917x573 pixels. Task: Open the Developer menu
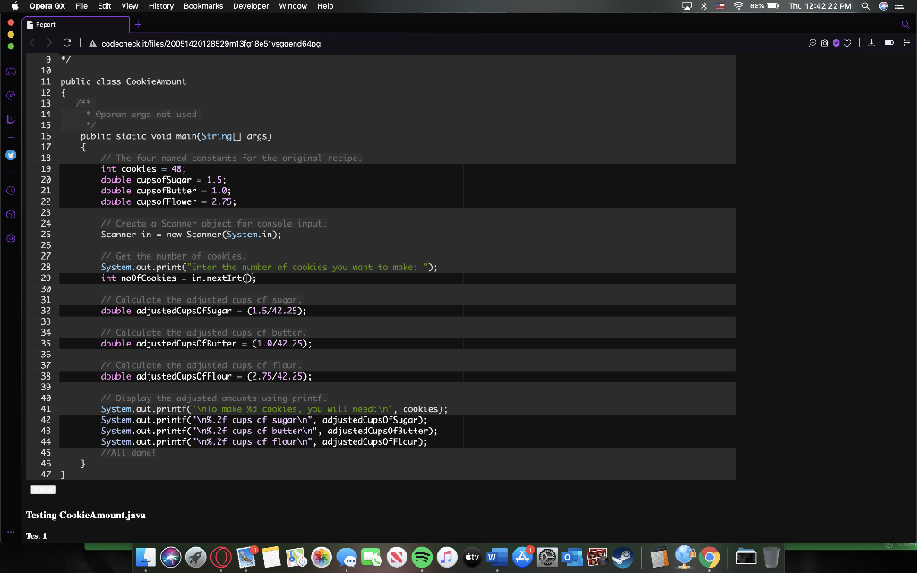click(x=251, y=6)
